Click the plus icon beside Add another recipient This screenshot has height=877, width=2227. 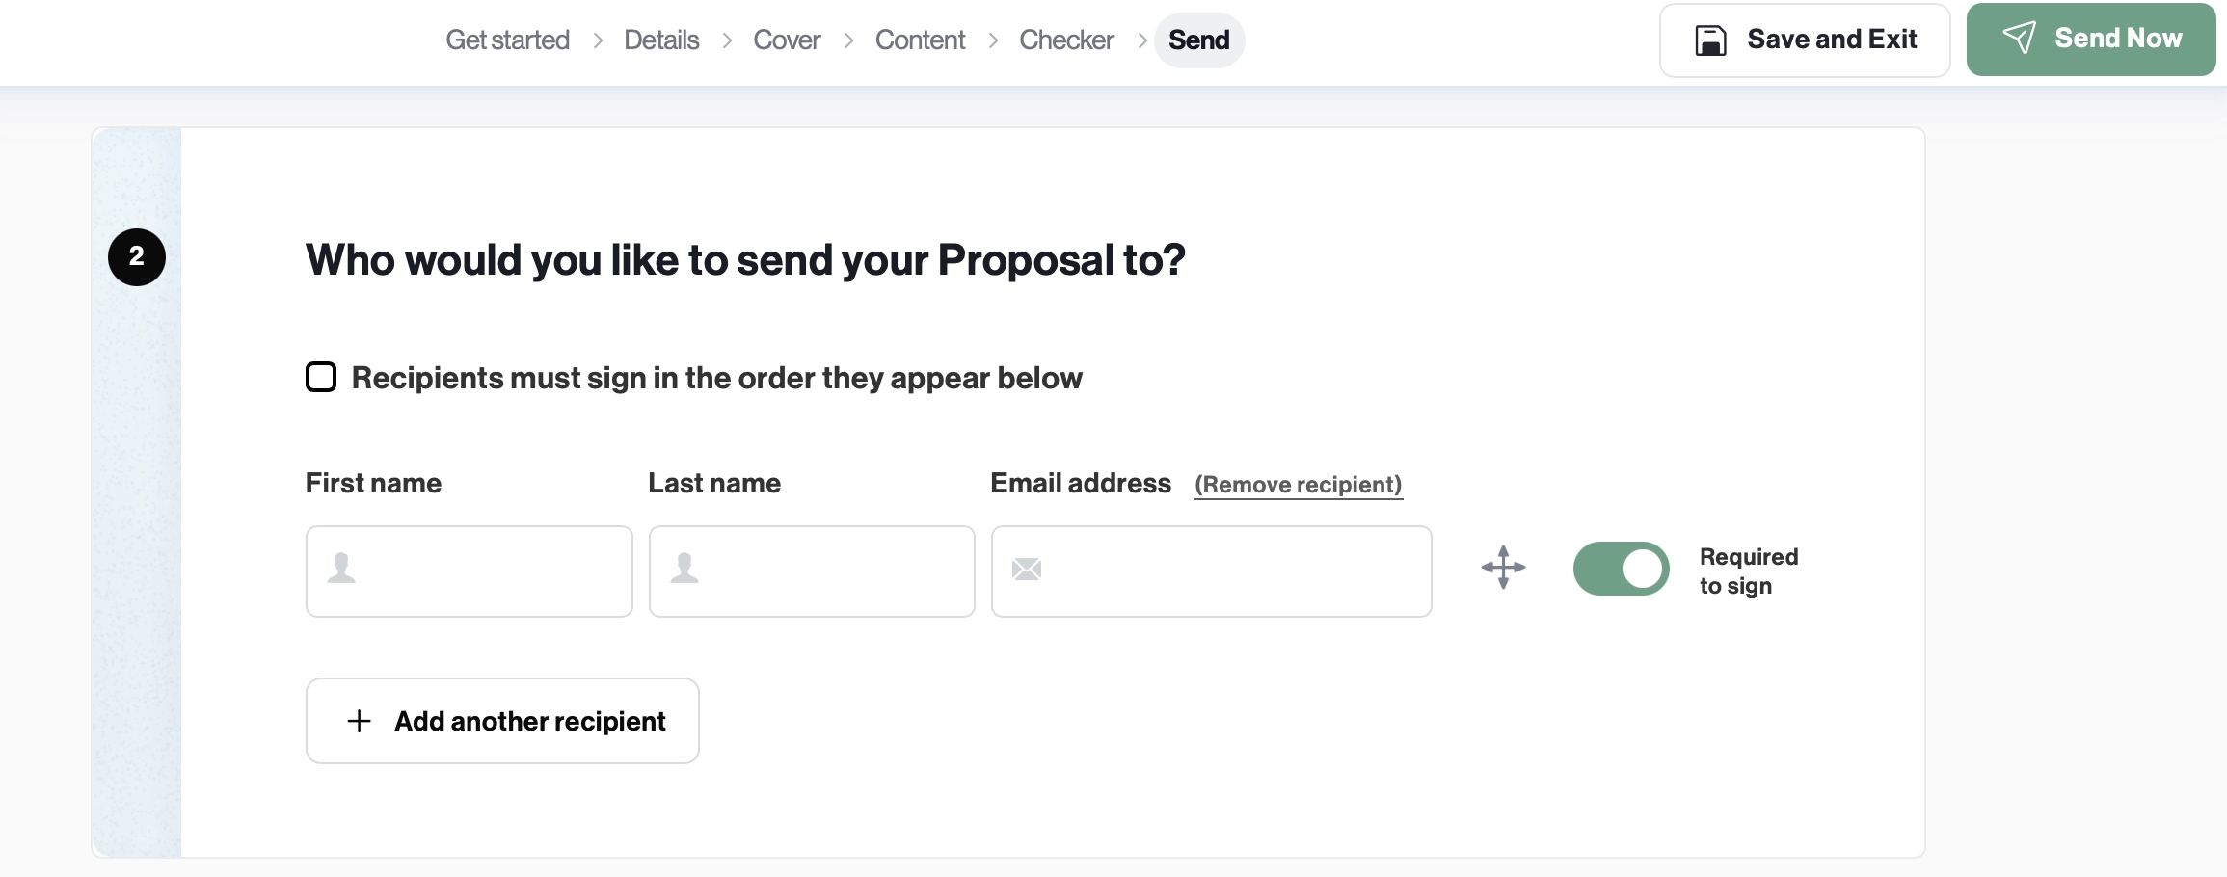tap(358, 721)
